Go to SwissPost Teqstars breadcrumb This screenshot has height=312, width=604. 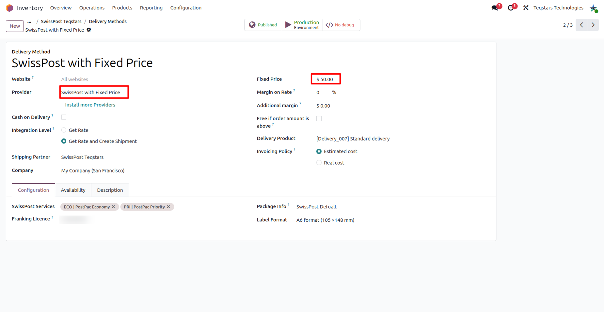pos(61,22)
